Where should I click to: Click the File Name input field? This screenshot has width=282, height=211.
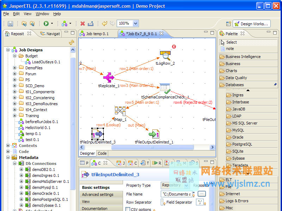pos(177,194)
